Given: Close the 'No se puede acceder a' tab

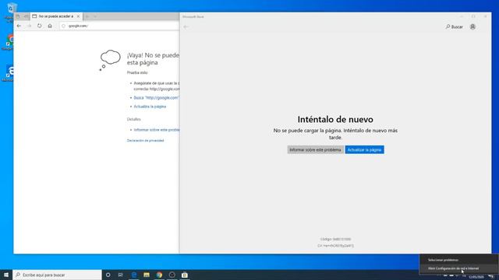Looking at the screenshot, I should (x=78, y=16).
